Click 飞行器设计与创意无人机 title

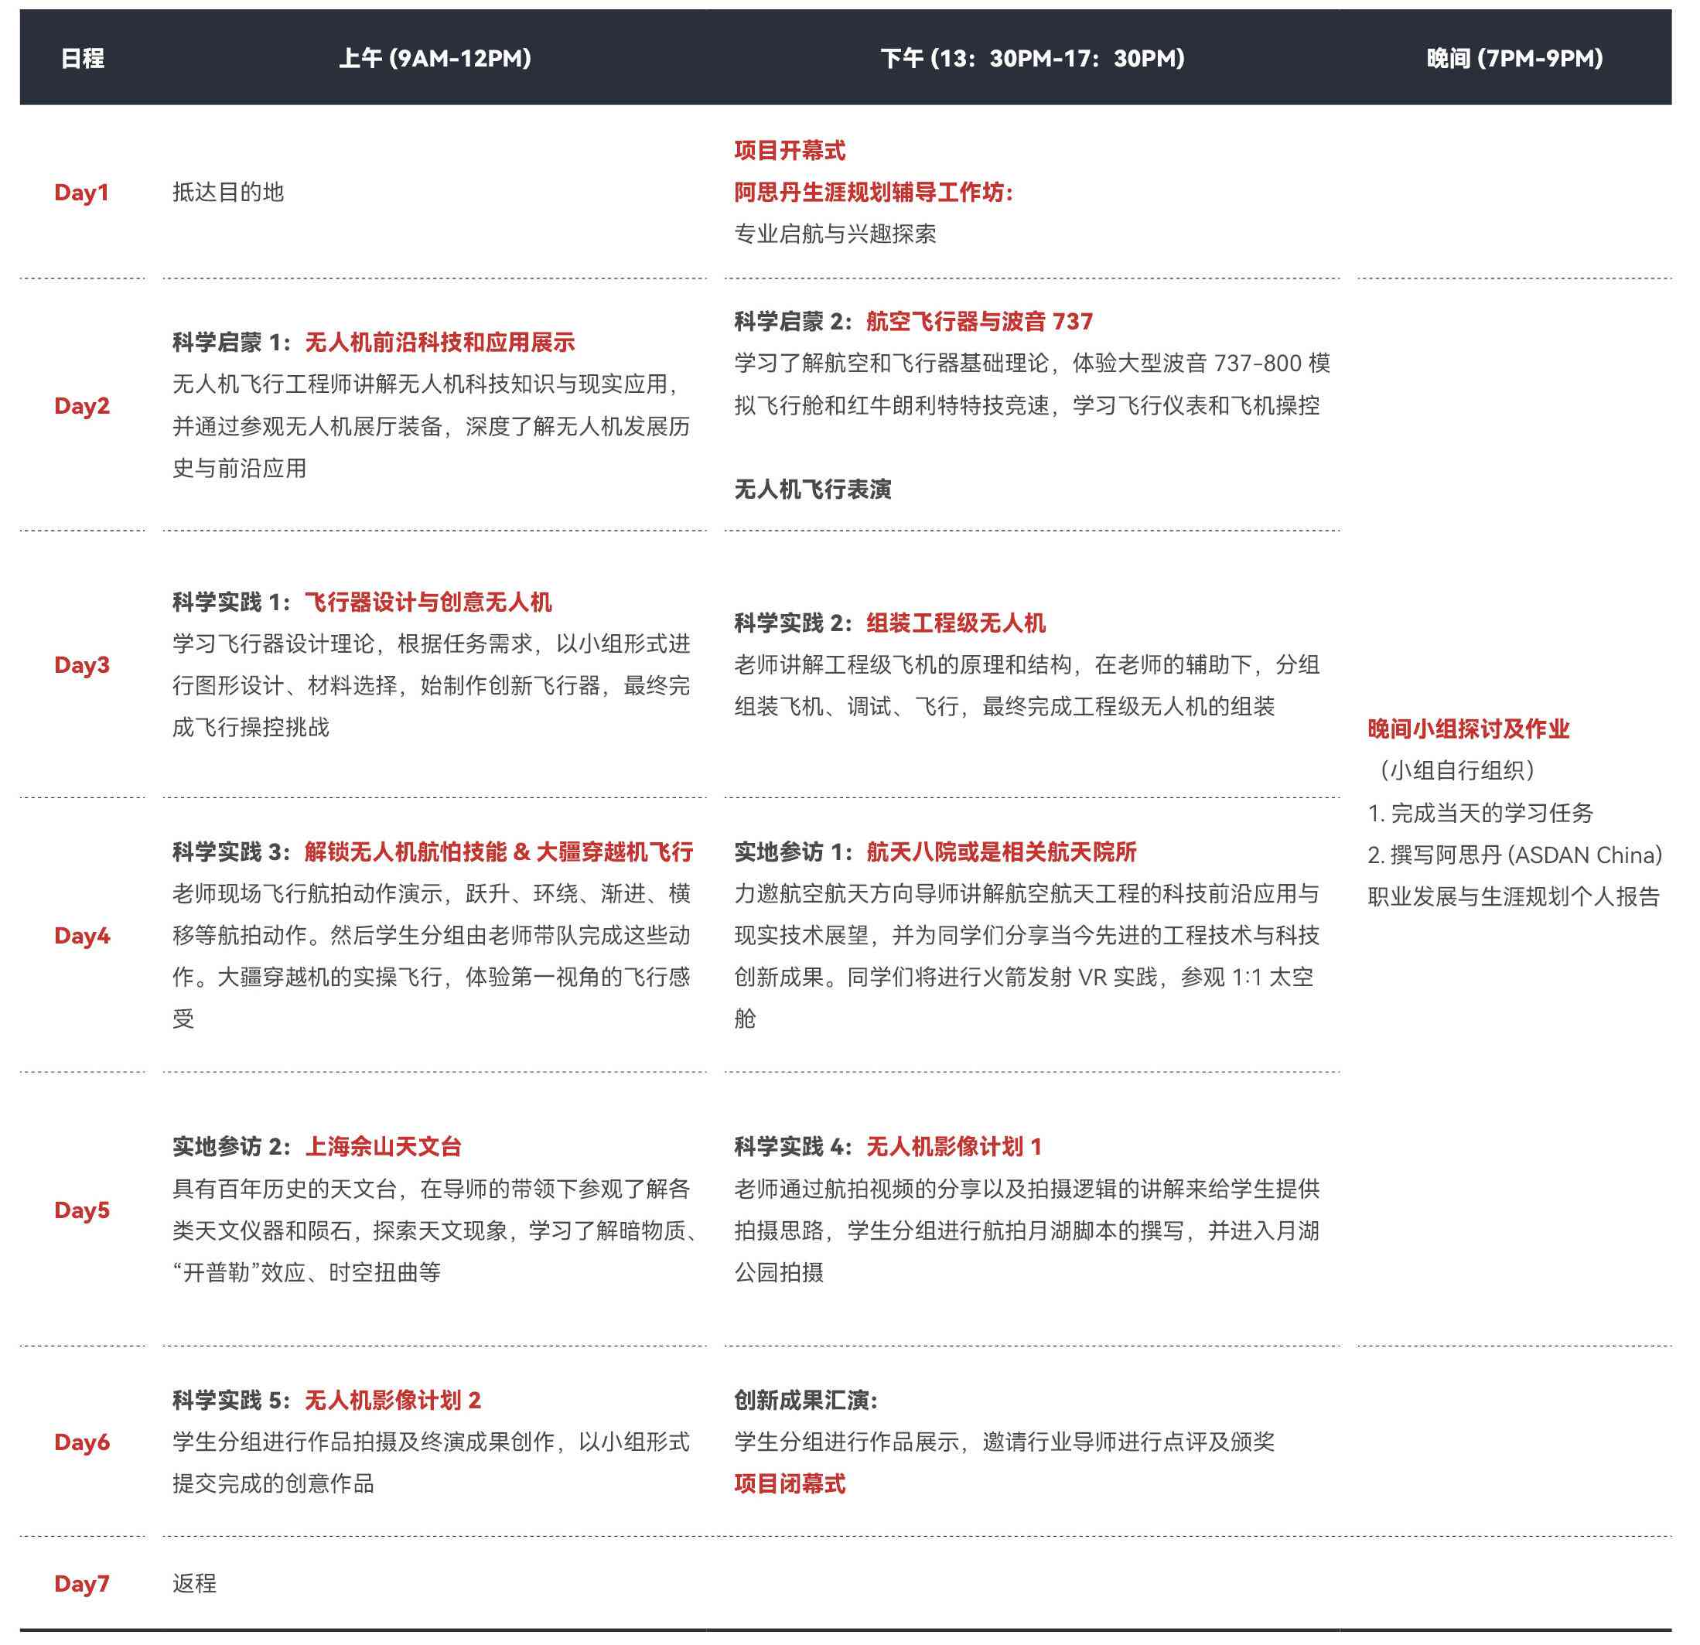click(428, 602)
